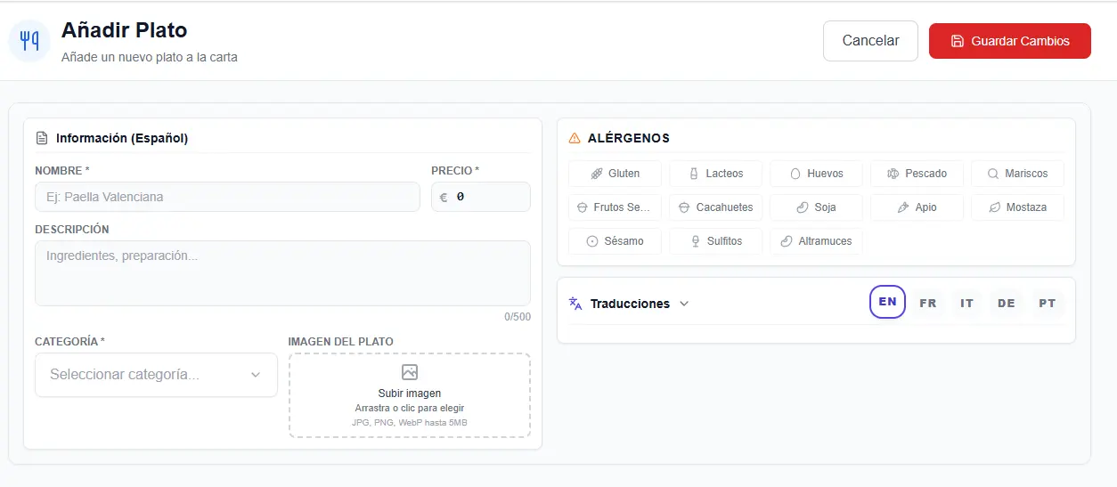This screenshot has height=487, width=1117.
Task: Mark the Pescado allergen
Action: coord(917,174)
